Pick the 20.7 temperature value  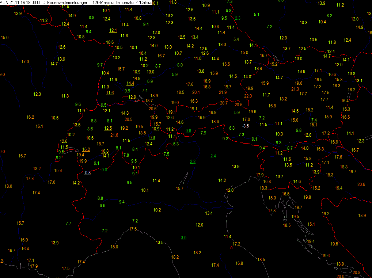224,103
